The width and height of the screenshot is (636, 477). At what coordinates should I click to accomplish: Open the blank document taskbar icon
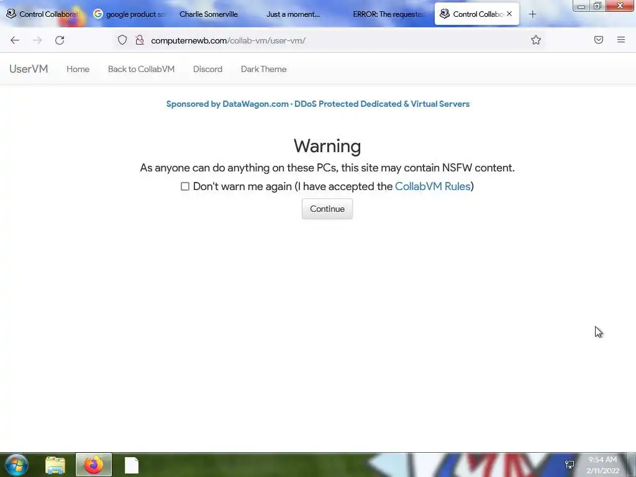(x=132, y=465)
